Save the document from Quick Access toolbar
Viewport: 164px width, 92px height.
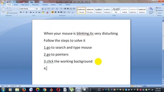coord(7,2)
